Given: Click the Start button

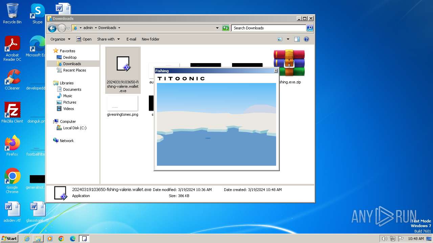Looking at the screenshot, I should [x=9, y=238].
